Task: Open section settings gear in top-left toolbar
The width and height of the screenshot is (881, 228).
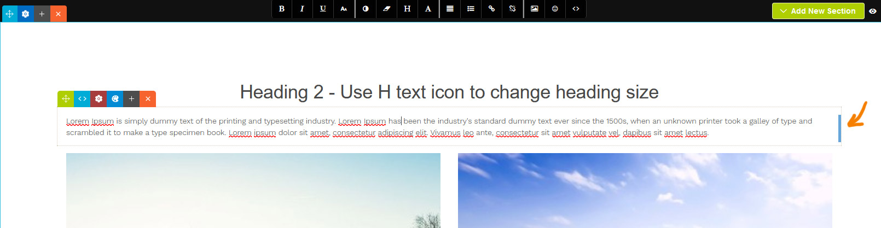Action: (25, 14)
